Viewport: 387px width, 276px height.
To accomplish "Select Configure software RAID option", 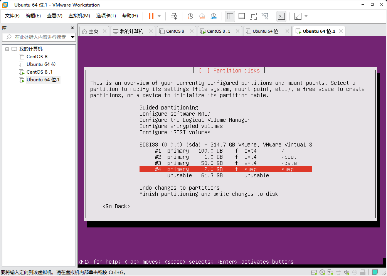I will pyautogui.click(x=175, y=114).
